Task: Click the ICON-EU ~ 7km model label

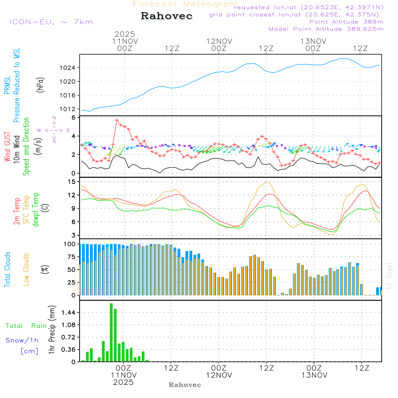Action: (51, 22)
